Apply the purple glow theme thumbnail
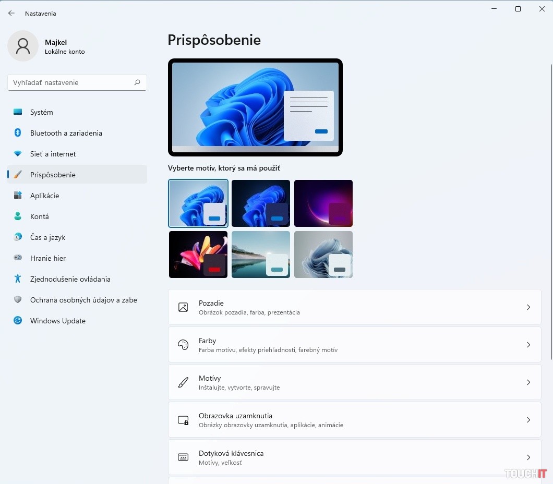This screenshot has height=484, width=553. (x=323, y=203)
